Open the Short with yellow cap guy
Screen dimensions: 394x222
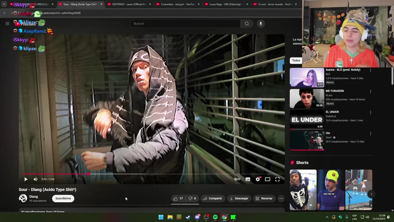(x=331, y=190)
